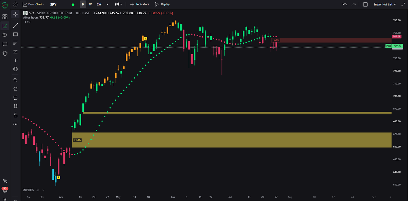Open the crosshair target sidebar icon
This screenshot has width=408, height=201.
tap(5, 35)
